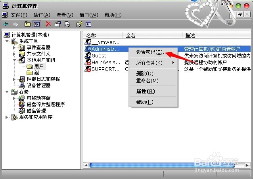The width and height of the screenshot is (253, 179).
Task: Click the 可移动存储 icon
Action: click(22, 98)
